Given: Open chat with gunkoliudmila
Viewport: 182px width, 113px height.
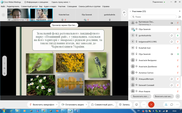Looking at the screenshot, I should coord(172,35).
